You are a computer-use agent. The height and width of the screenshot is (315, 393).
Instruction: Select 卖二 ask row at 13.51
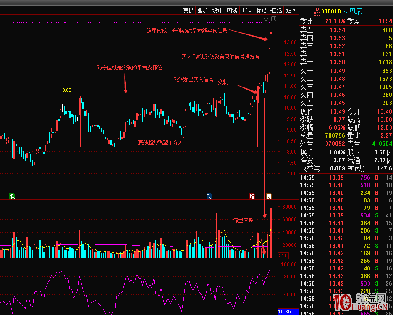(x=346, y=54)
